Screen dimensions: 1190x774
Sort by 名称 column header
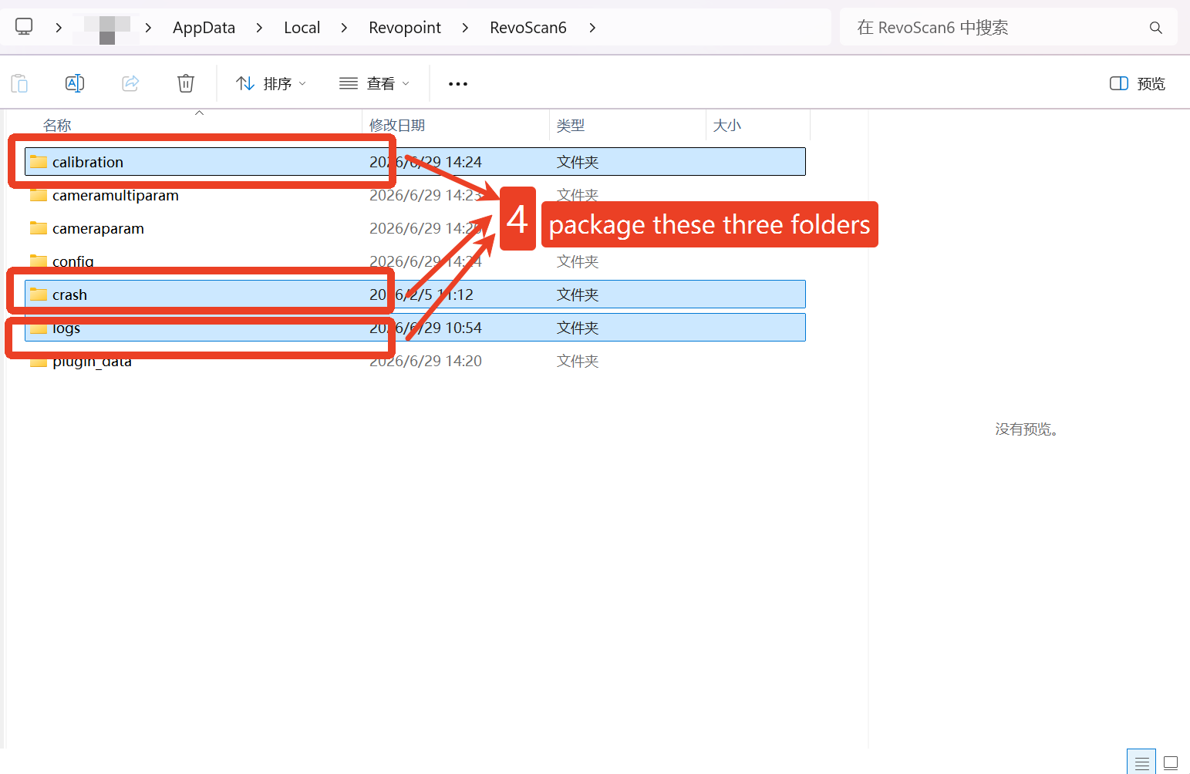57,125
